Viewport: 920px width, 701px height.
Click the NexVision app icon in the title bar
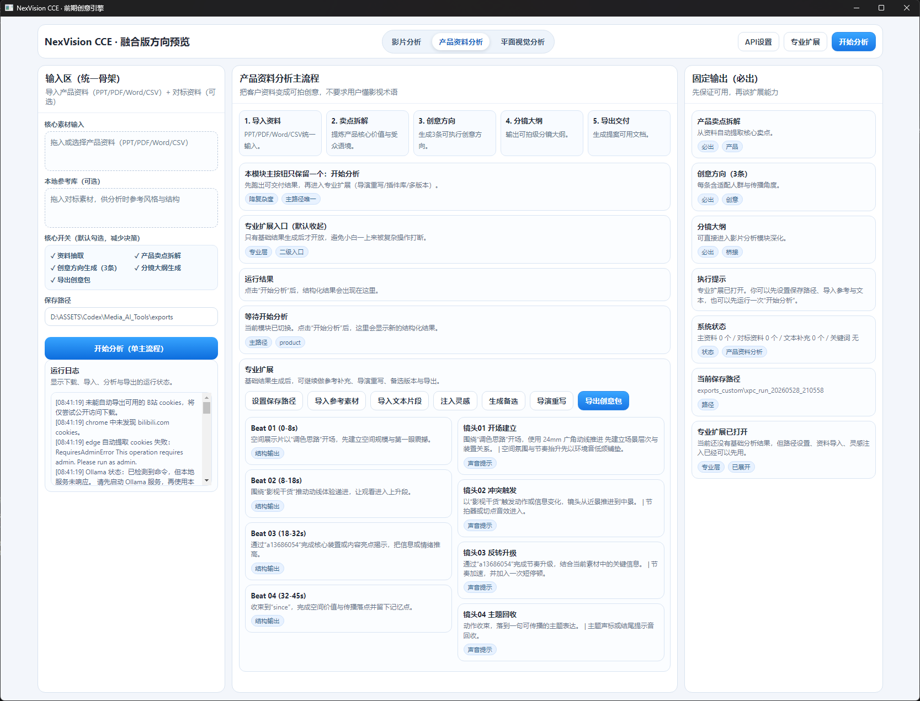9,8
